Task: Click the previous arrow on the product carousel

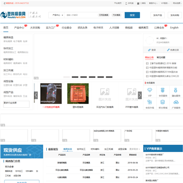Action: 36,95
